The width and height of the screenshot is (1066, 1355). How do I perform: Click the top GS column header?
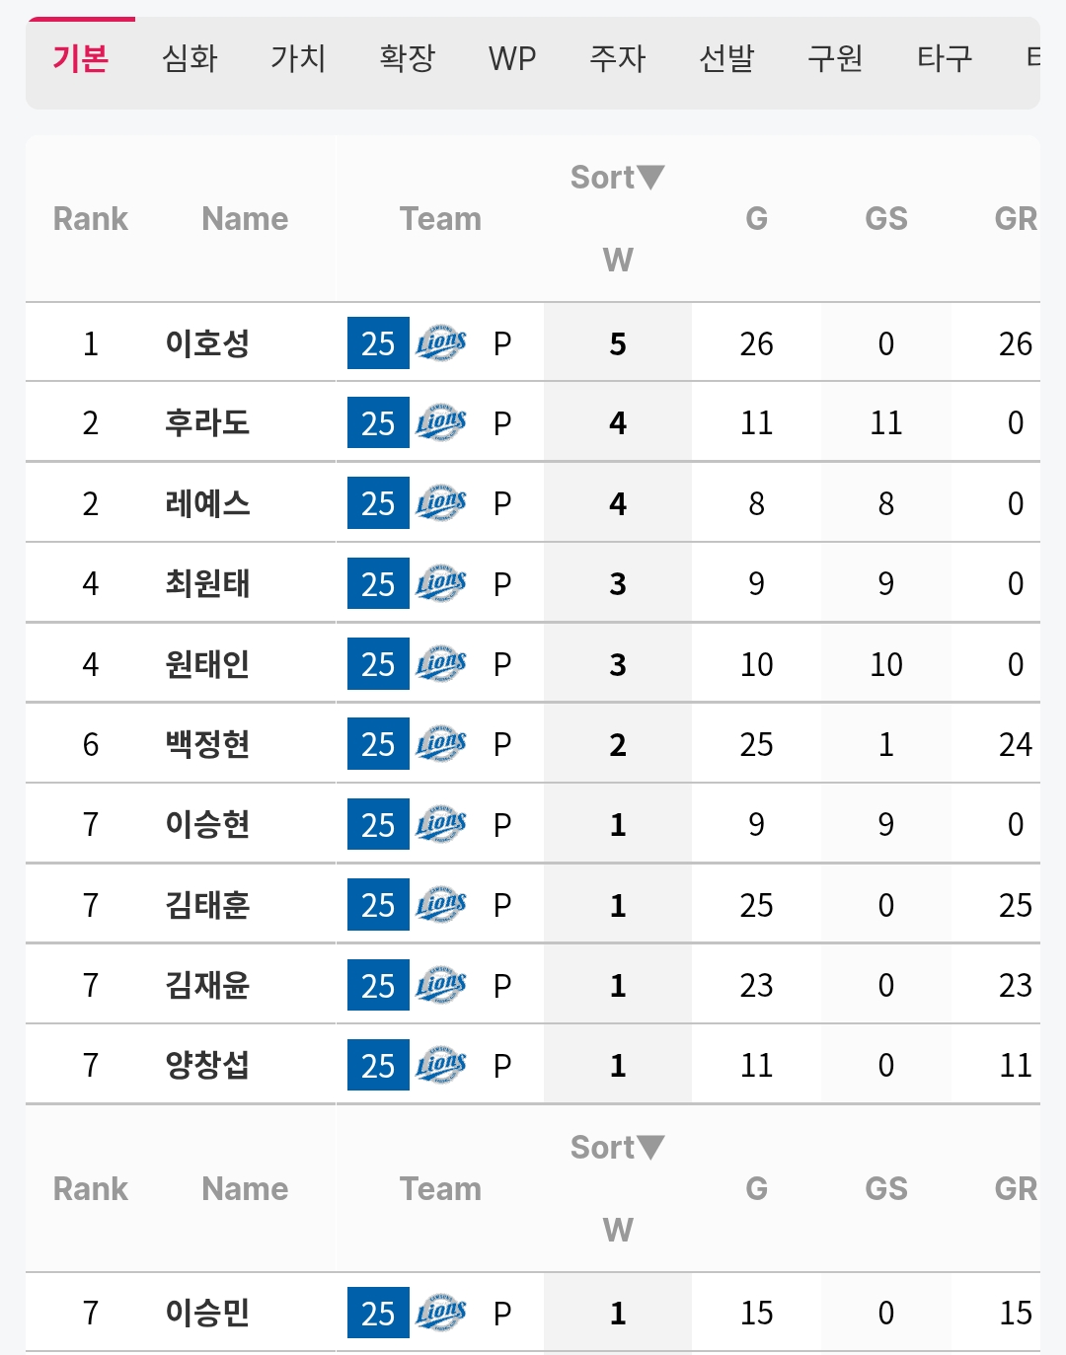[x=886, y=219]
